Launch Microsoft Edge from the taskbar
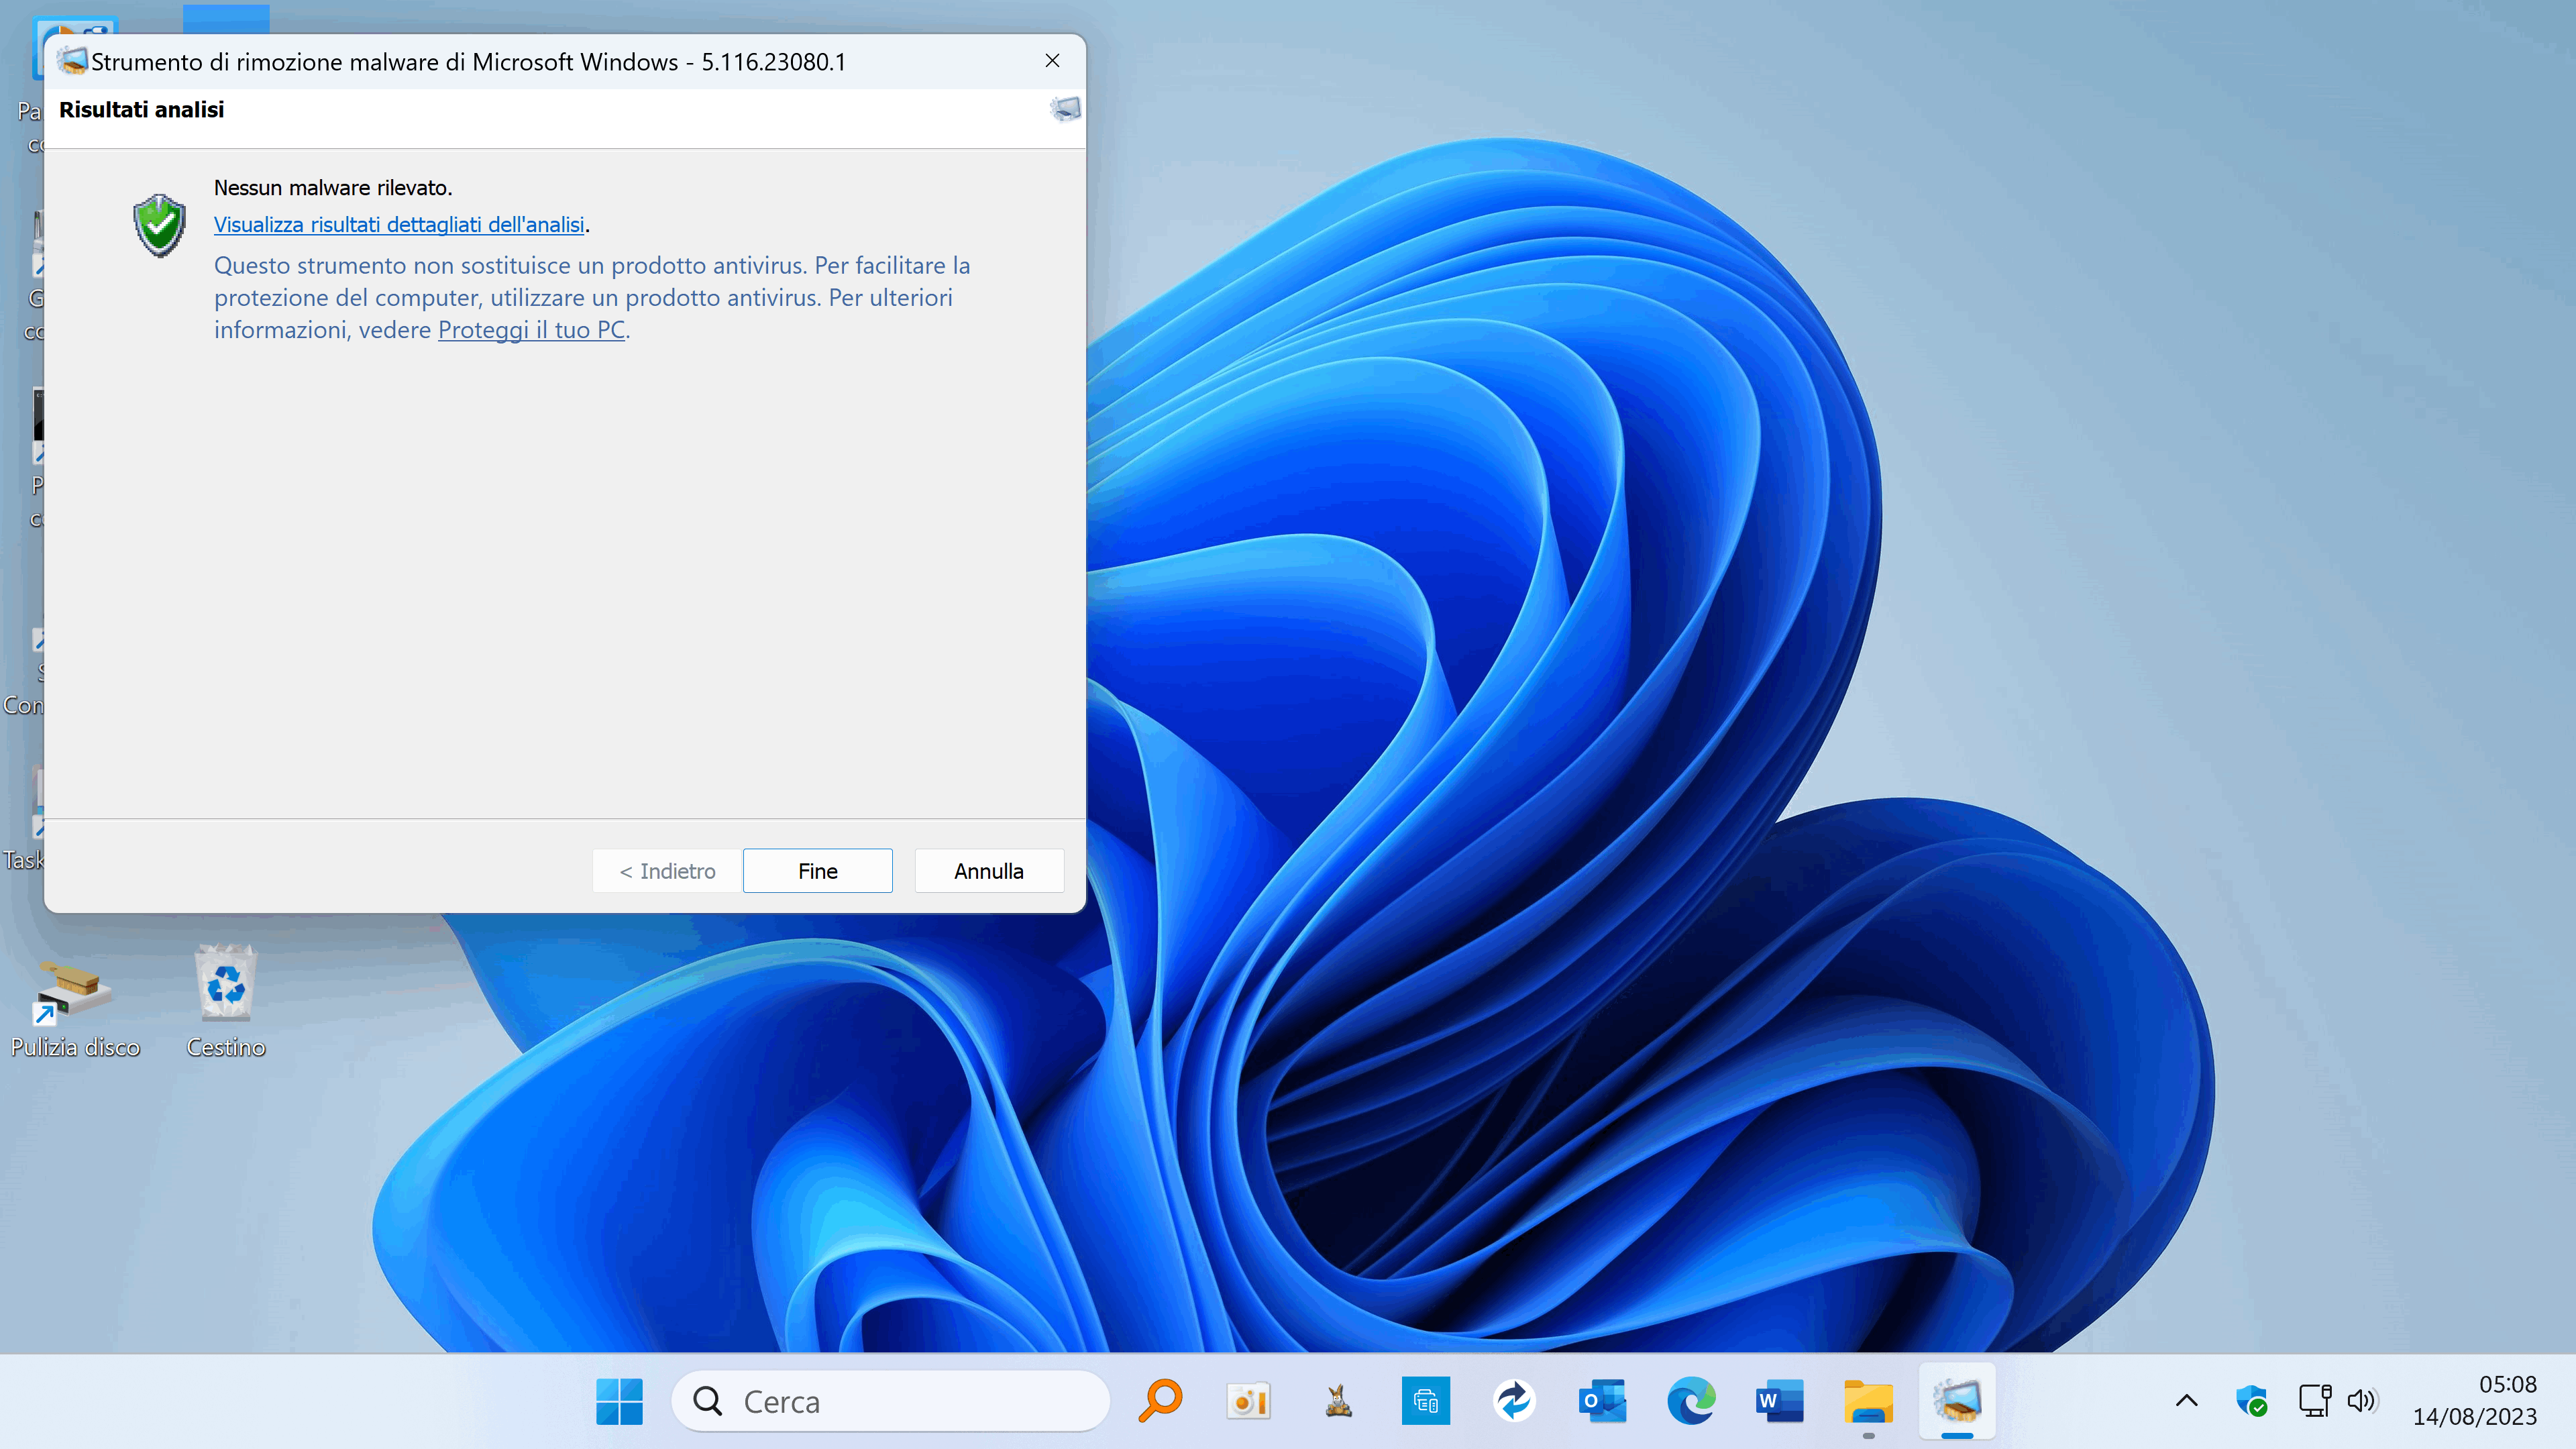 pos(1691,1401)
